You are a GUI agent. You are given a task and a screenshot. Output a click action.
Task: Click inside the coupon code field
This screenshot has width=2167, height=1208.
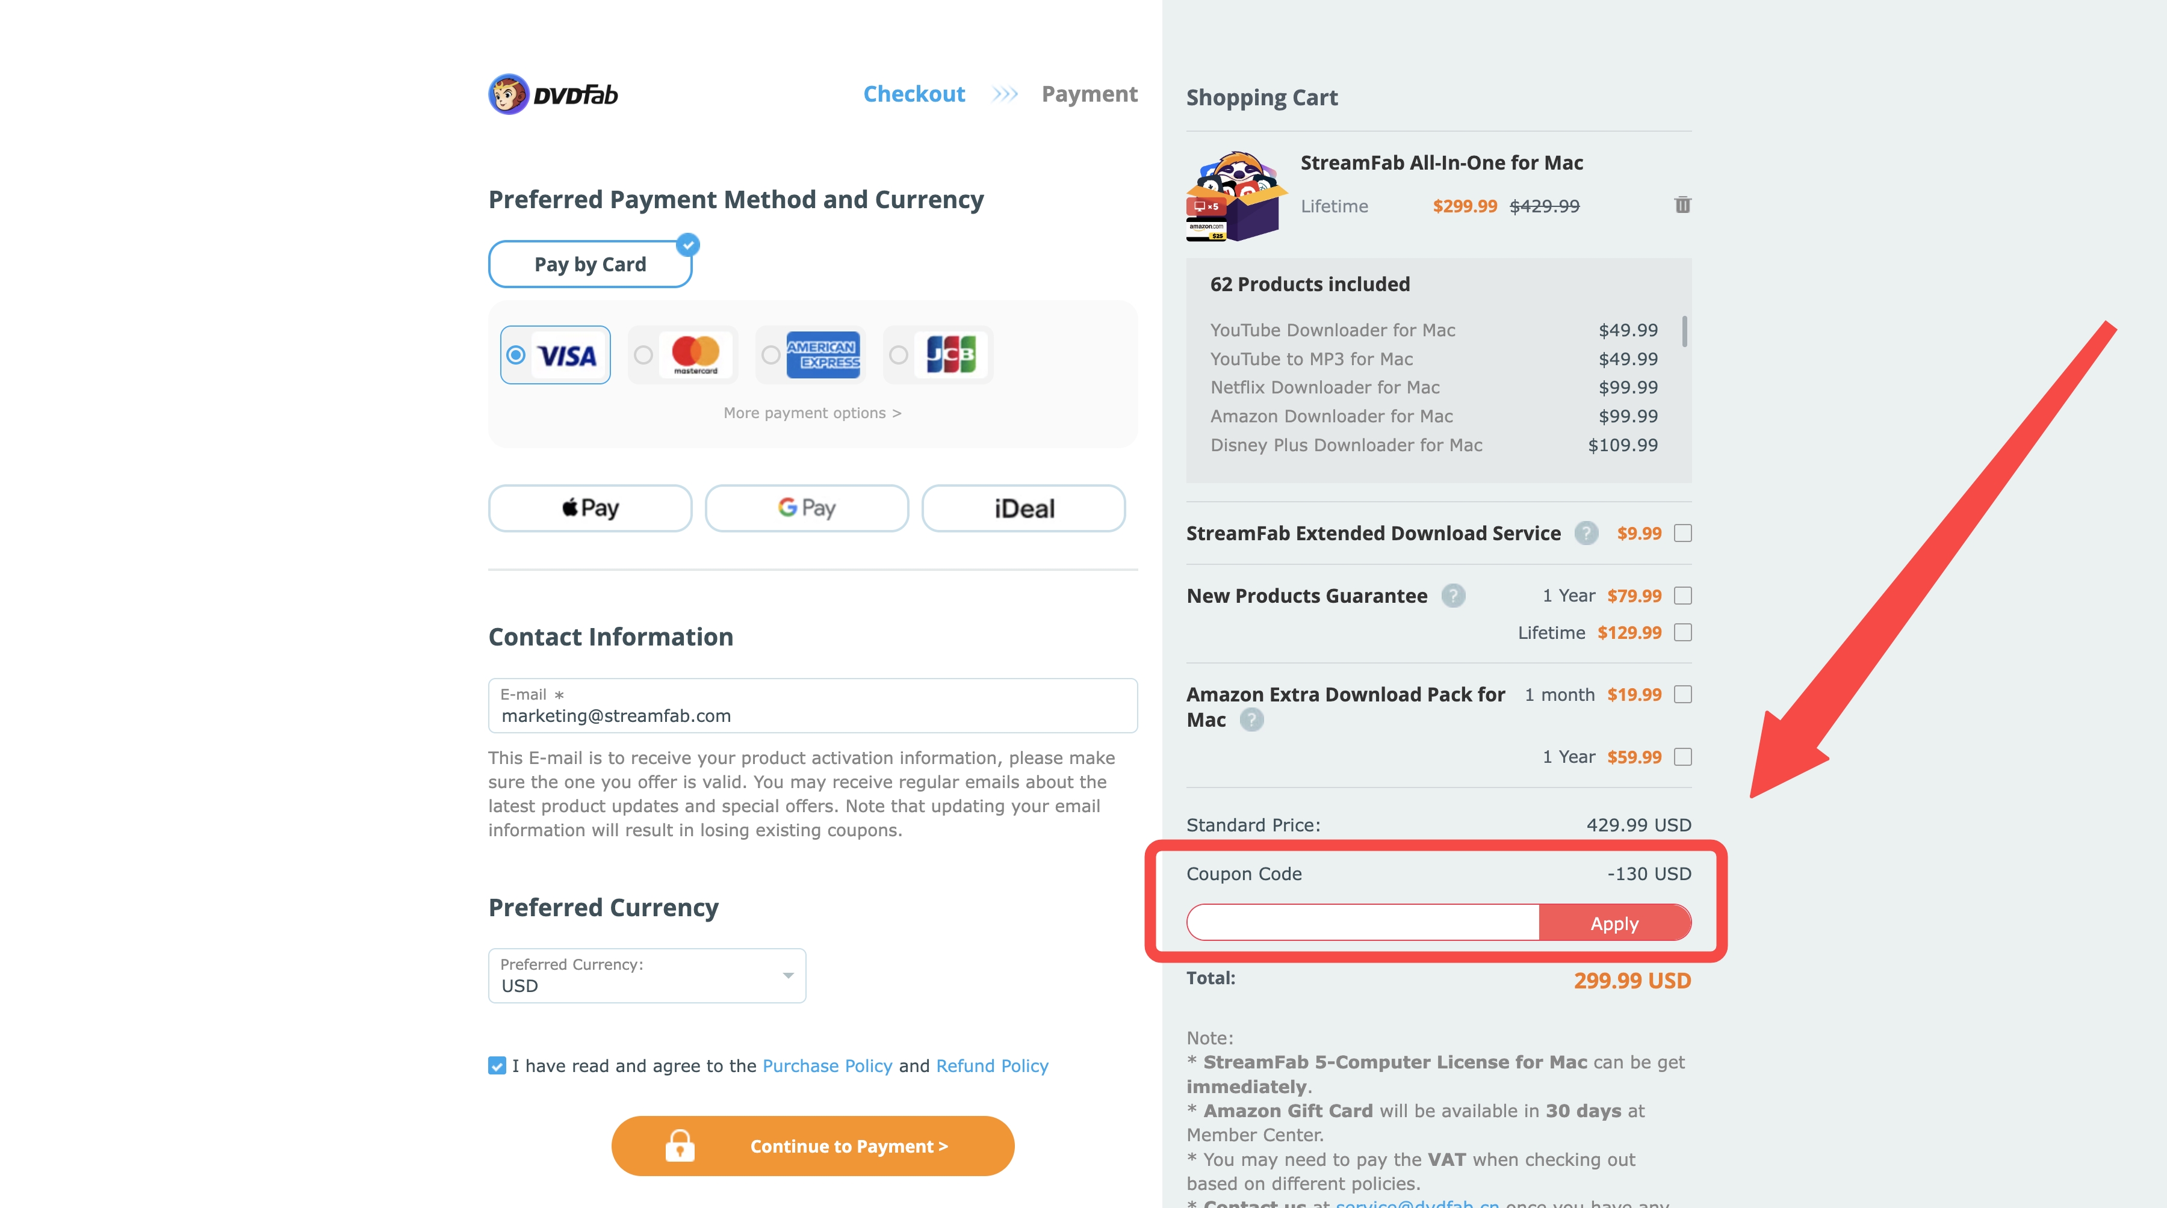[x=1360, y=922]
